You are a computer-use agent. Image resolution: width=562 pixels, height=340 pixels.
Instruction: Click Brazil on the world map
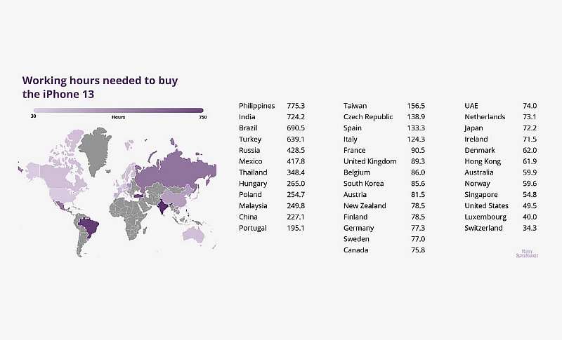click(89, 226)
